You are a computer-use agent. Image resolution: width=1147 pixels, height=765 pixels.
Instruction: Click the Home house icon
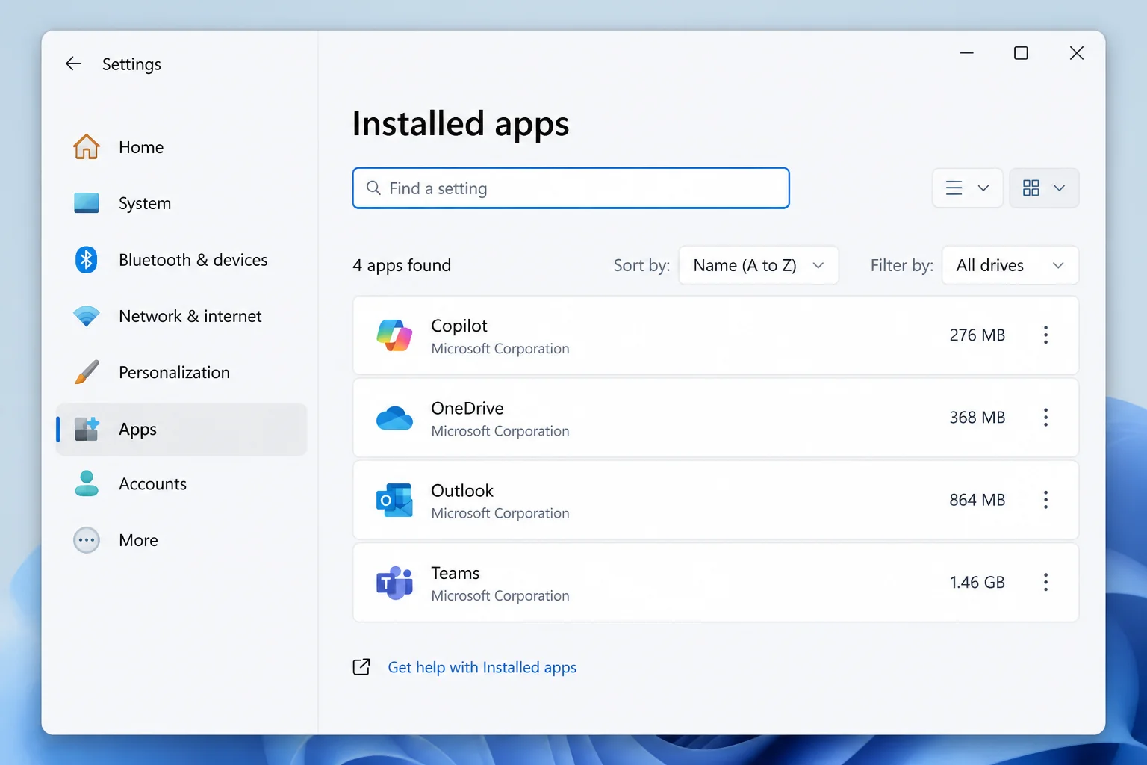click(87, 147)
